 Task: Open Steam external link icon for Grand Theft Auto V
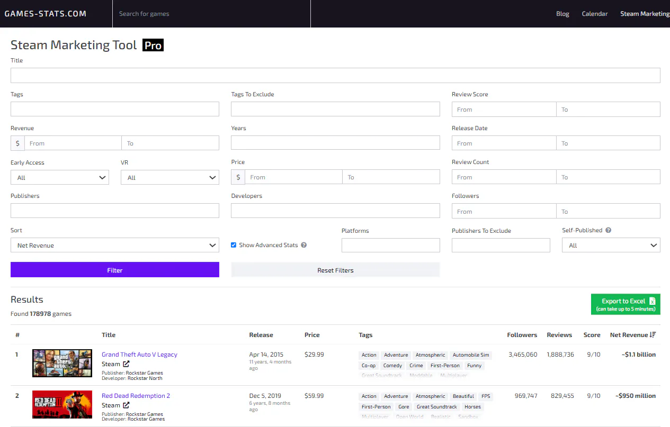click(x=126, y=364)
